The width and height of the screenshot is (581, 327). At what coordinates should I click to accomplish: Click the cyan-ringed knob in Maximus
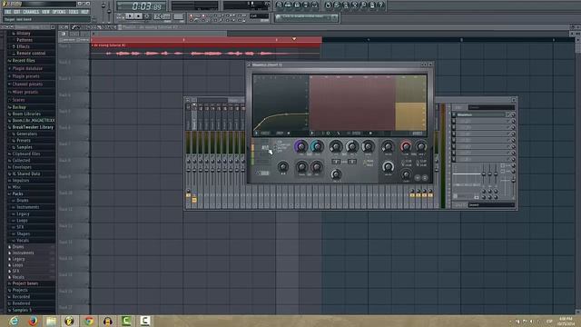point(317,146)
